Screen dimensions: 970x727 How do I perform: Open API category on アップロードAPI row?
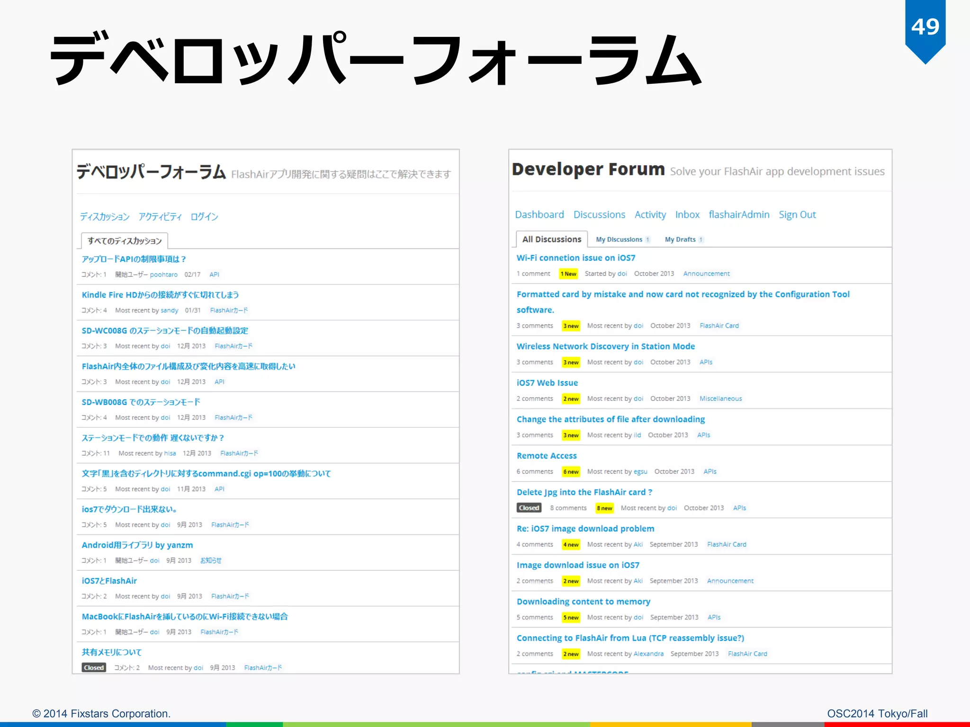[214, 275]
